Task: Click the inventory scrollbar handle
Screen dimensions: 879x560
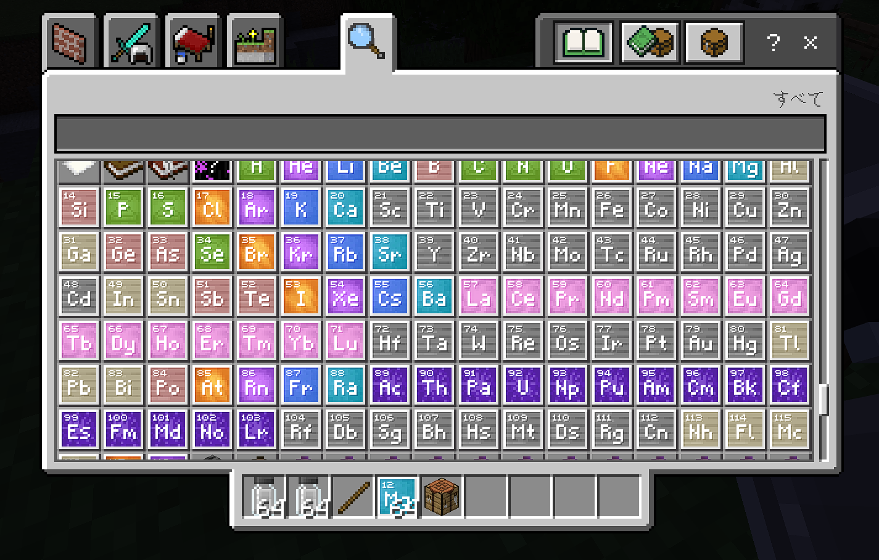Action: pyautogui.click(x=823, y=400)
